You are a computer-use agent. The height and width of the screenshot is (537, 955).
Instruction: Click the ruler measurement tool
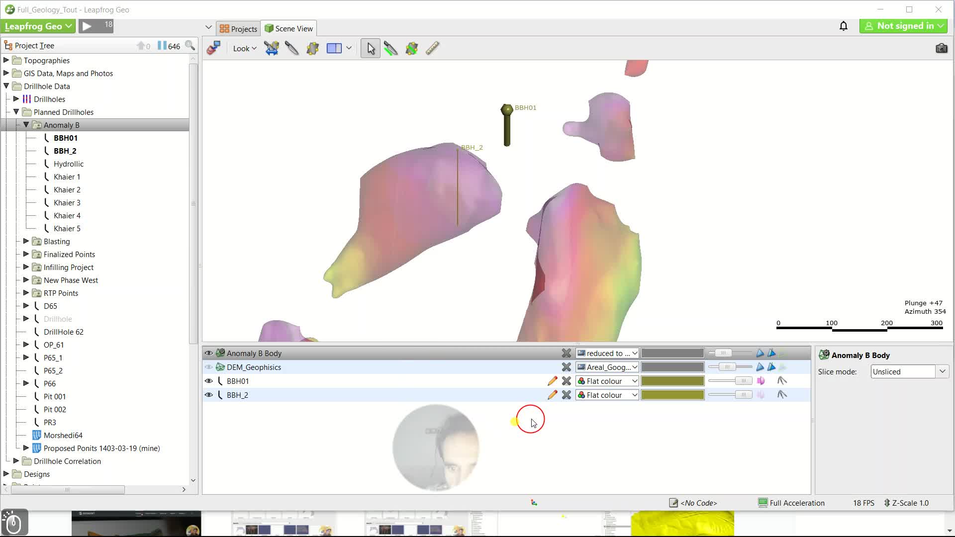(x=433, y=48)
